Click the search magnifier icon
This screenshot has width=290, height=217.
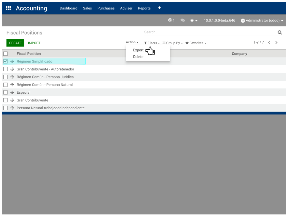pyautogui.click(x=280, y=33)
